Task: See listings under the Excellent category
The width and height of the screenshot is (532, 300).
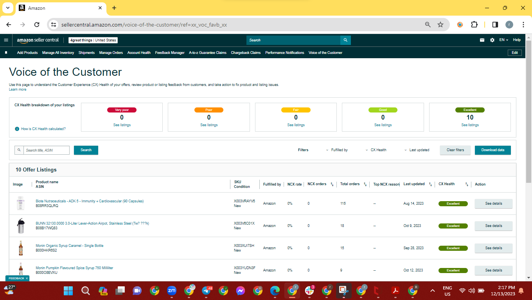Action: [470, 125]
